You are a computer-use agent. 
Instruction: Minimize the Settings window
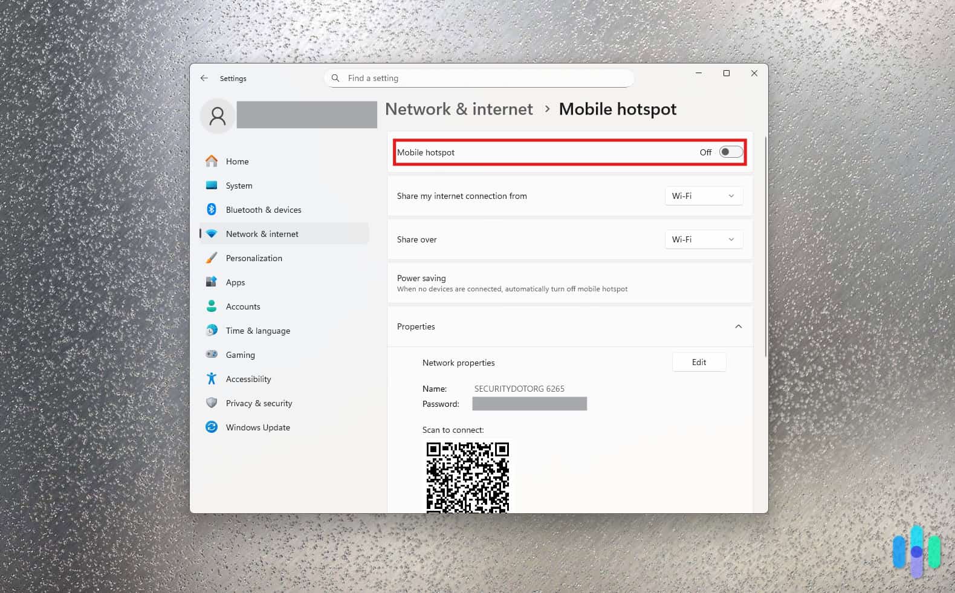pyautogui.click(x=699, y=73)
